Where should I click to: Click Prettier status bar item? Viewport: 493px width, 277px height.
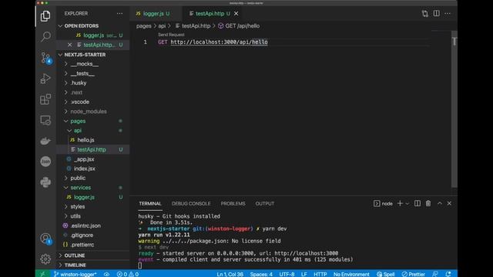(x=414, y=274)
